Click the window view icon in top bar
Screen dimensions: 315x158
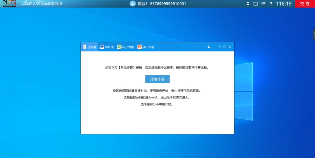256,3
